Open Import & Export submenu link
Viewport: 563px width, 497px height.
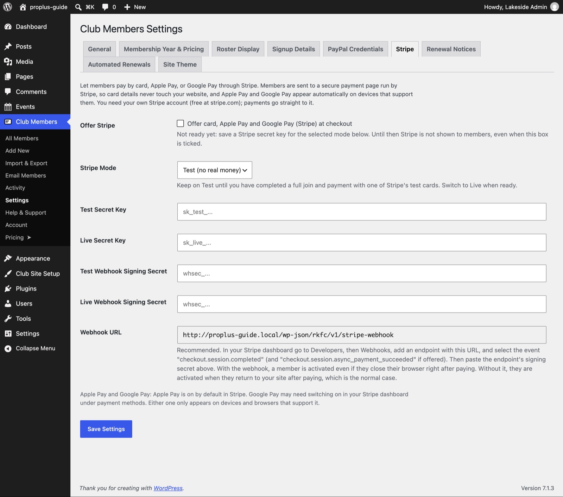[26, 163]
